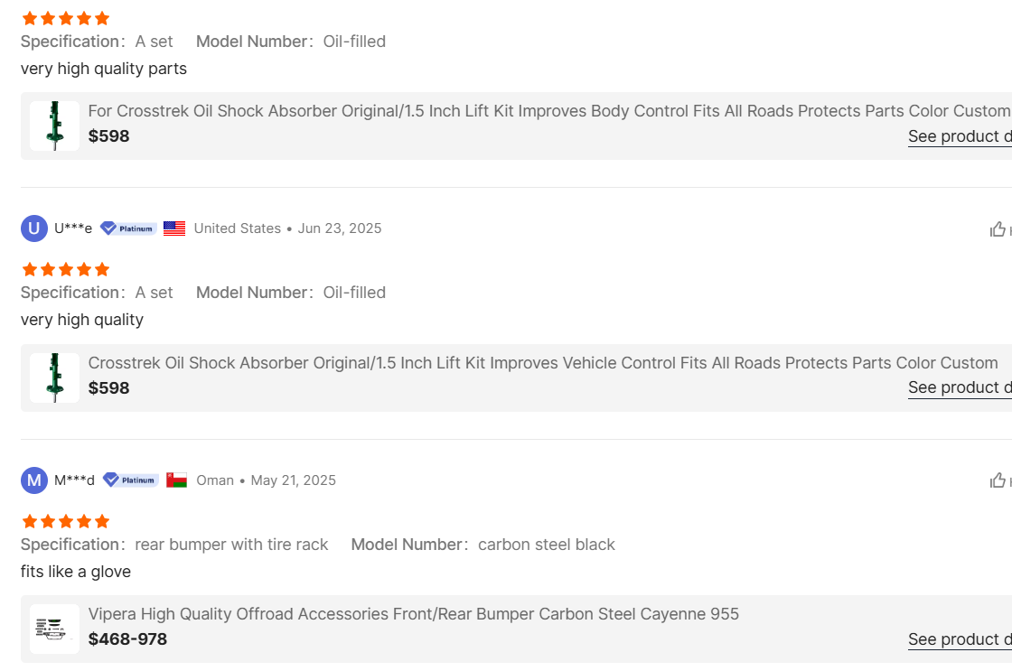Open M***d's round profile avatar
The height and width of the screenshot is (671, 1012).
(x=34, y=480)
